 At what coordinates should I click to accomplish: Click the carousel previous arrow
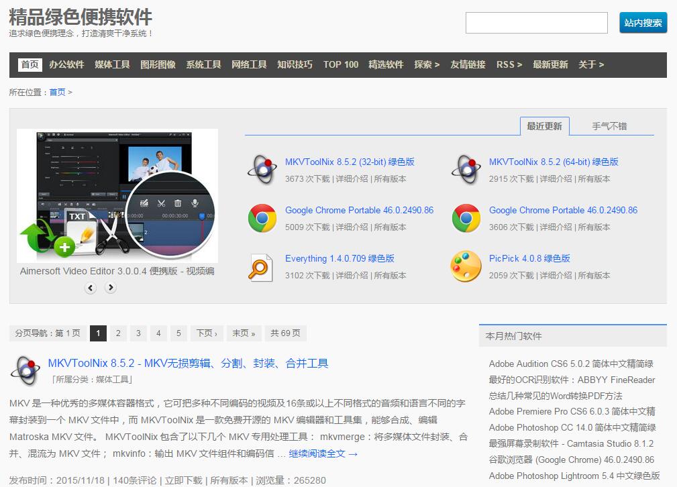[90, 287]
